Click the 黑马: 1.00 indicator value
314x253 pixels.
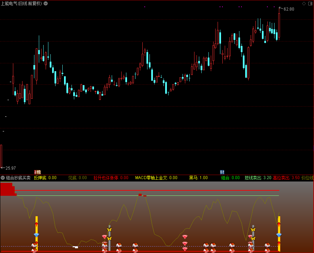tap(198, 178)
